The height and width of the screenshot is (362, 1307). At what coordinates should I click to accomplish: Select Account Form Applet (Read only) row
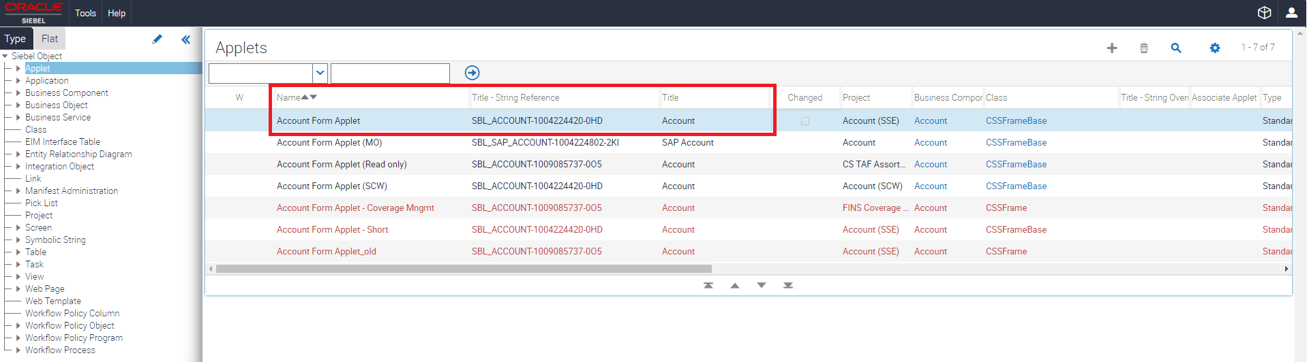(x=342, y=165)
